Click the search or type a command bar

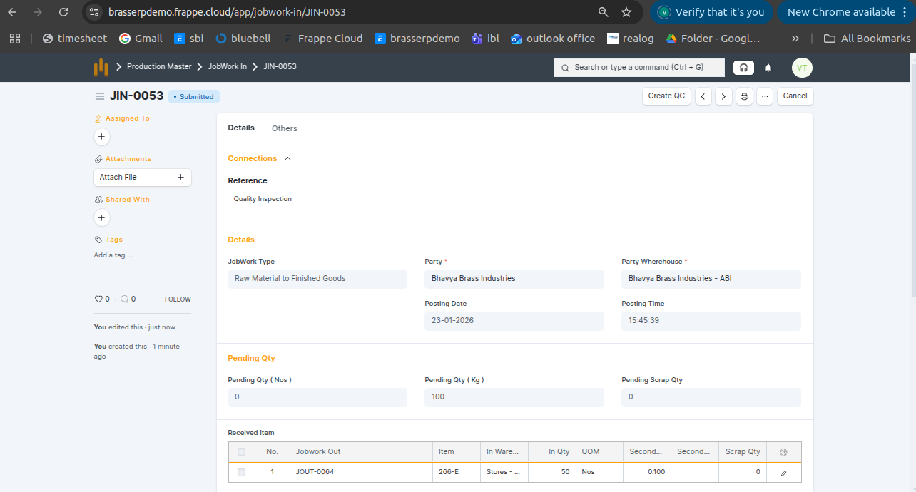point(638,68)
